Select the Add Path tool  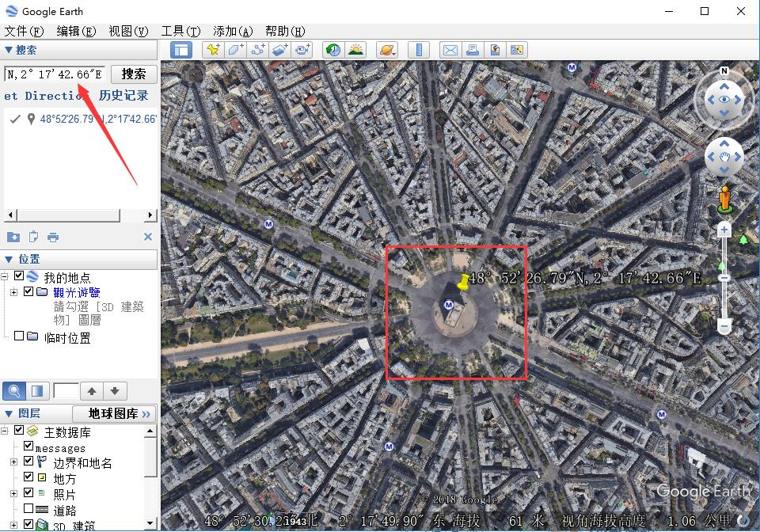260,50
